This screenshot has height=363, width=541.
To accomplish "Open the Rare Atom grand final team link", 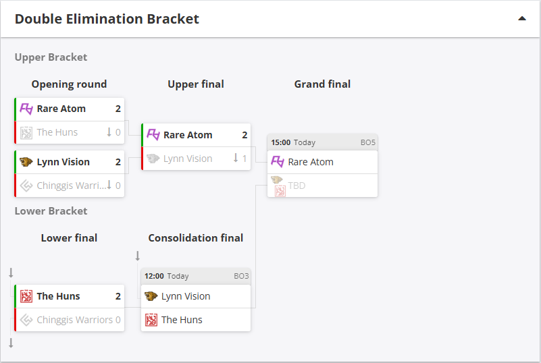I will [x=311, y=162].
